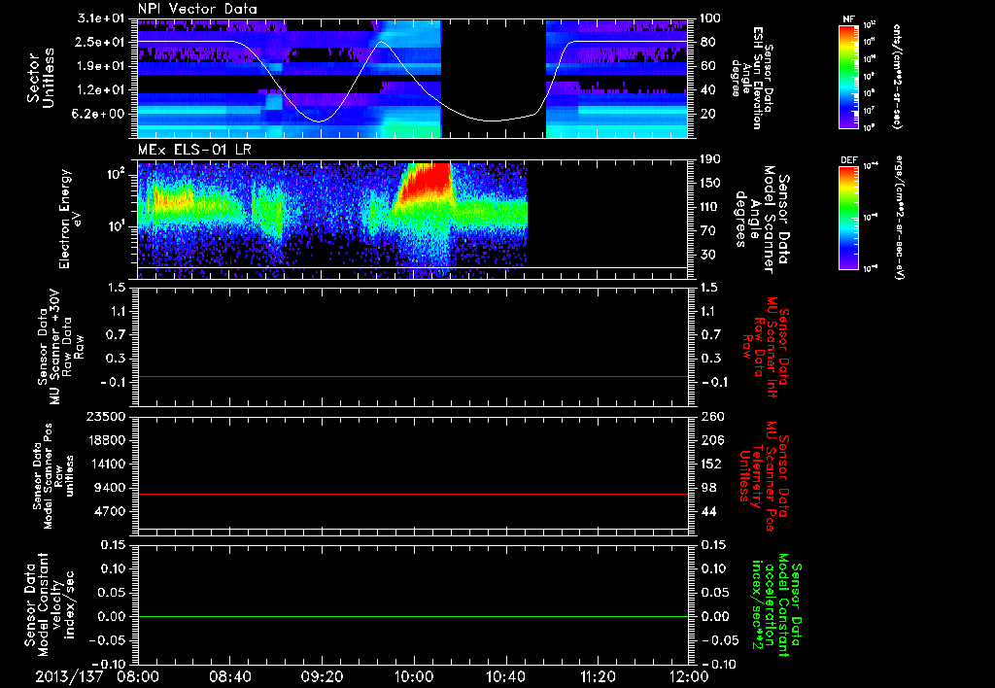Image resolution: width=995 pixels, height=688 pixels.
Task: Click the 08:40 time axis label
Action: [x=229, y=676]
